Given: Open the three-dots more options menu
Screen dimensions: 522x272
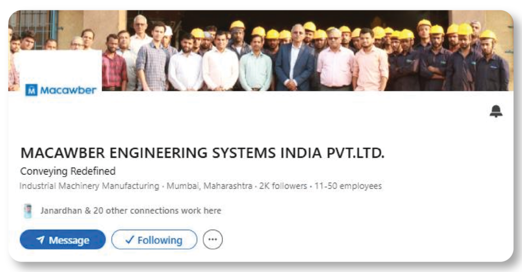Looking at the screenshot, I should pos(213,239).
